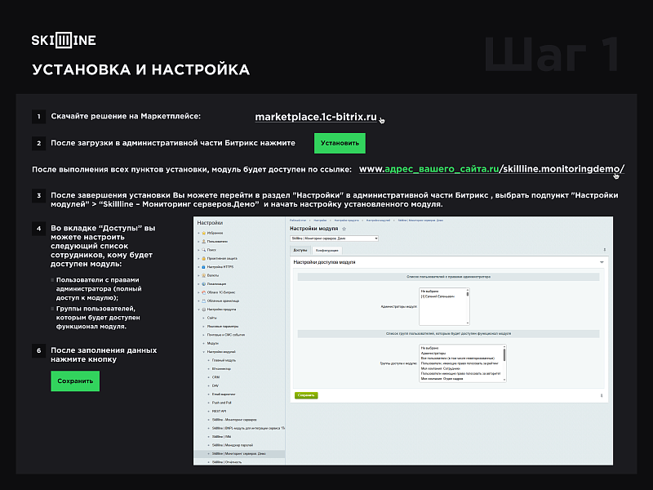The image size is (653, 490).
Task: Collapse the Настройки доступов модуля section arrow
Action: tap(602, 262)
